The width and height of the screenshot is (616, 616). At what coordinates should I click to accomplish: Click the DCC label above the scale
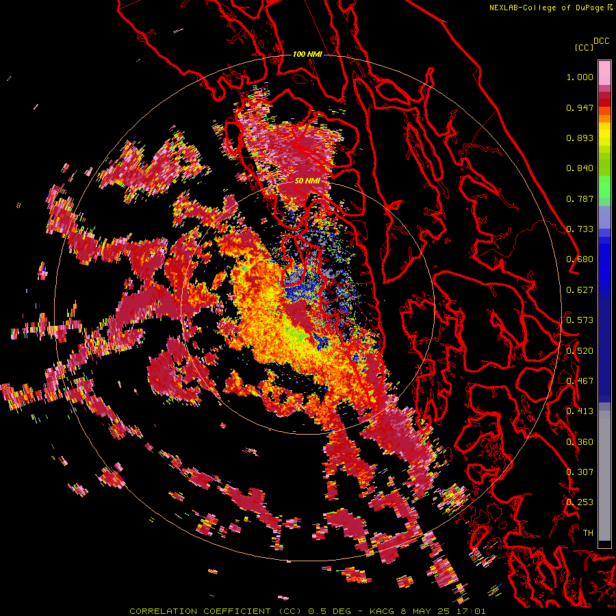coord(601,41)
